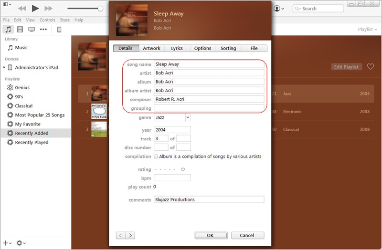Click the Edit Playlist button
Viewport: 382px width, 250px height.
coord(346,67)
